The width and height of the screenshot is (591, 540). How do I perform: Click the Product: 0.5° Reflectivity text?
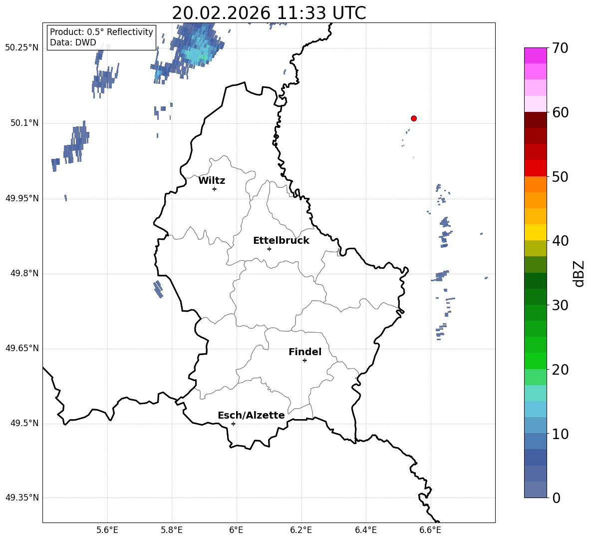pos(101,31)
